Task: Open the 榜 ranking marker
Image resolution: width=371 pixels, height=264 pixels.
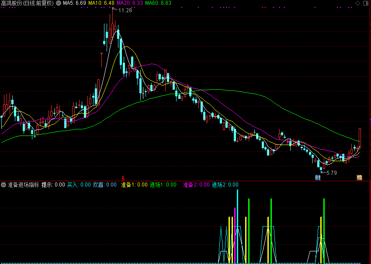Action: (x=359, y=178)
